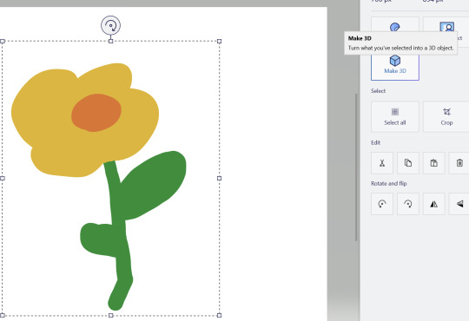Click the Select all button
This screenshot has height=321, width=469.
click(x=395, y=116)
